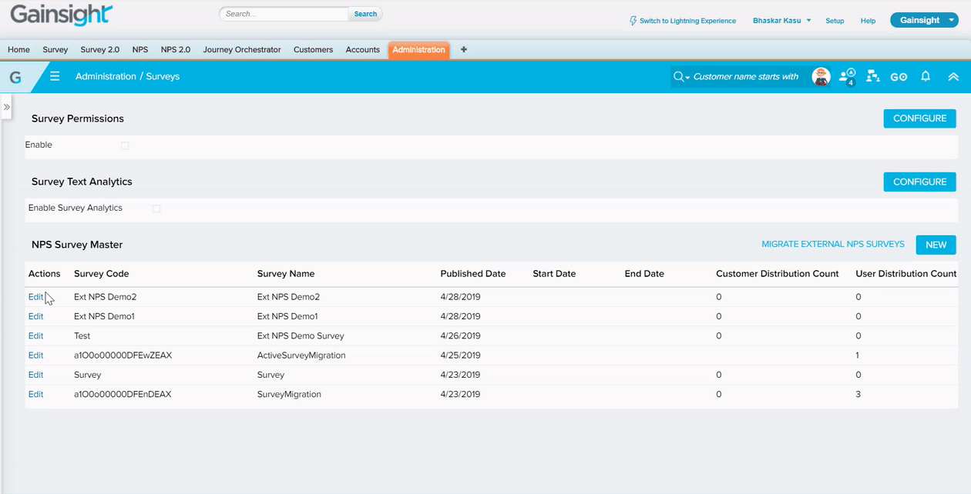Edit the ActiveSurveyMigration survey

click(x=36, y=355)
